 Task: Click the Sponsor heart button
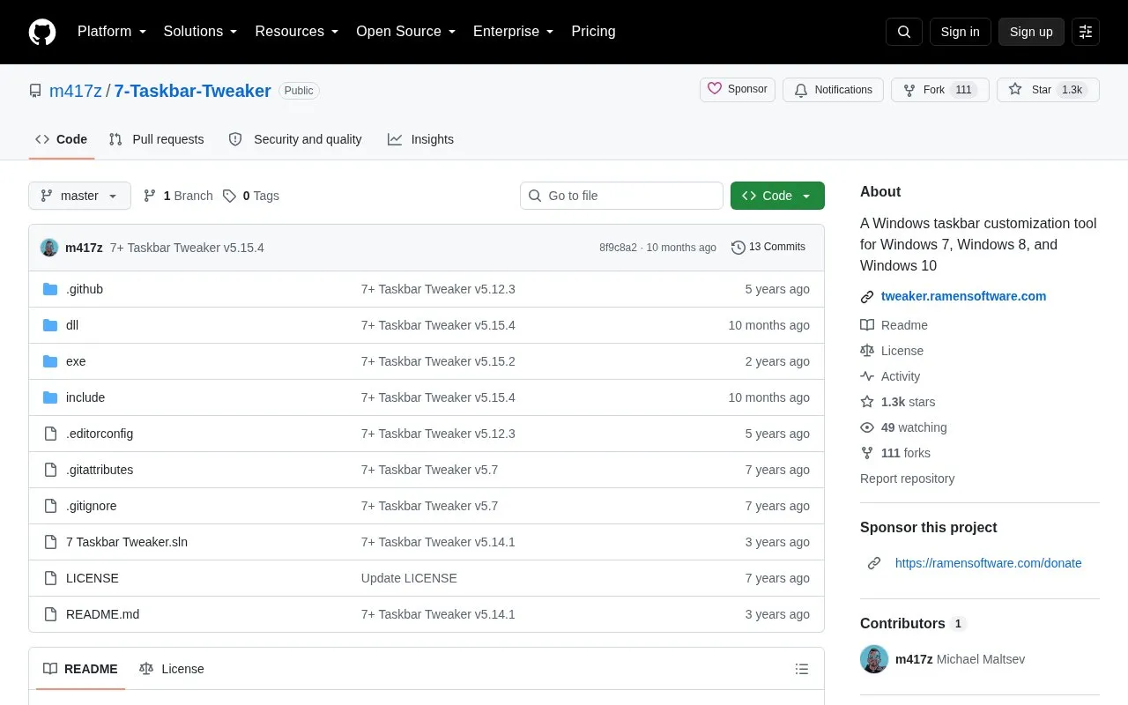point(738,89)
